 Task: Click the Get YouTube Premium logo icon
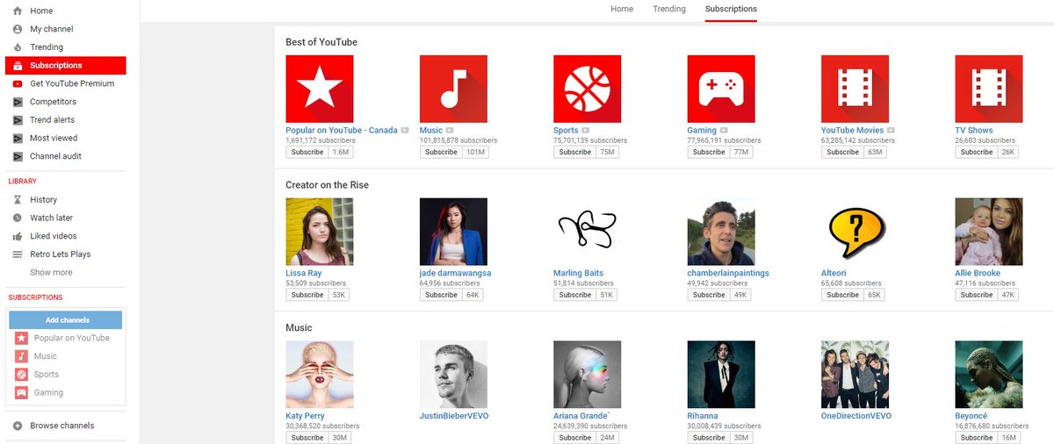[18, 84]
